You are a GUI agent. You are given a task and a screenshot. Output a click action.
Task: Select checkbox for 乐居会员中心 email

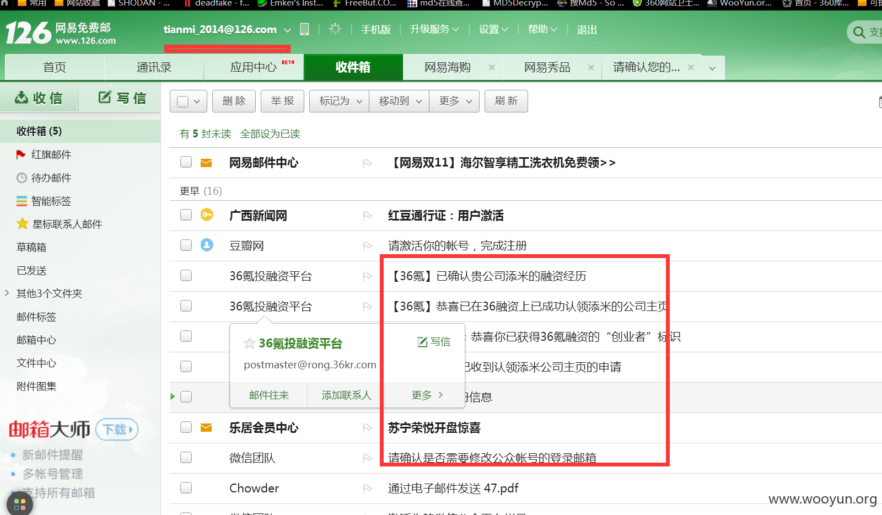click(186, 427)
